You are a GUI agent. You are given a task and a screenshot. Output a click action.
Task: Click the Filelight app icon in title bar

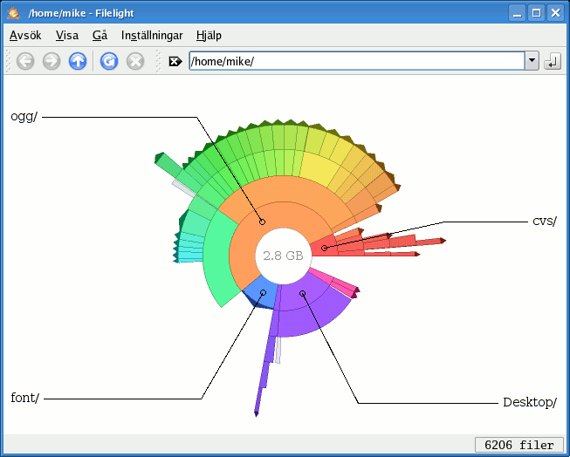tap(14, 13)
